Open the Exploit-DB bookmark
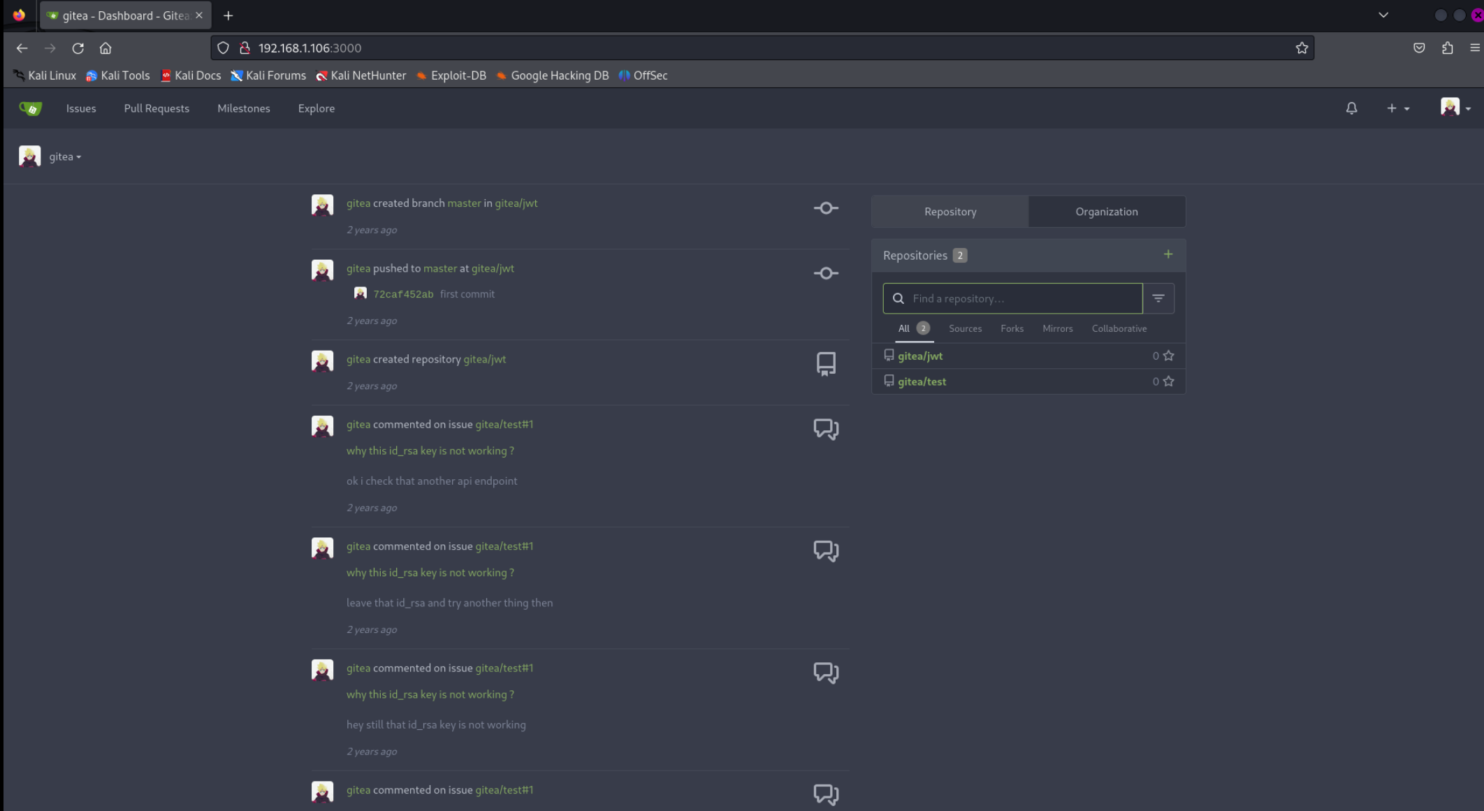Viewport: 1484px width, 811px height. point(451,75)
